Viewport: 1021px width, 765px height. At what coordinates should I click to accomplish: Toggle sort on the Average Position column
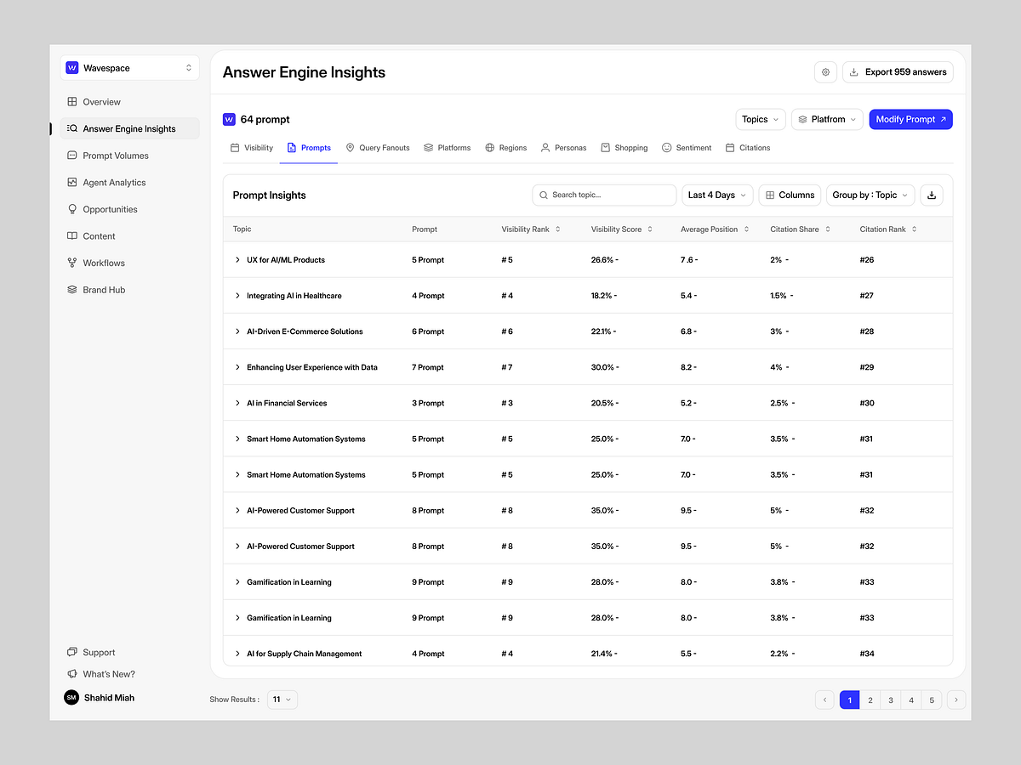(x=744, y=229)
